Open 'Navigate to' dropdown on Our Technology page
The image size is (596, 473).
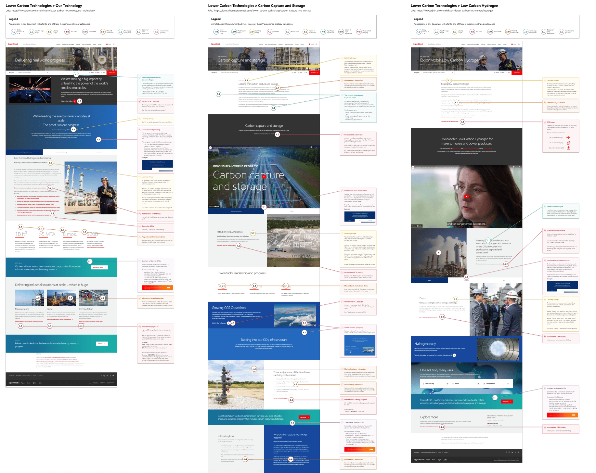coord(33,72)
